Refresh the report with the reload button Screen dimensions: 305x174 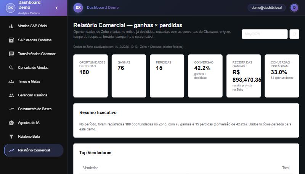pyautogui.click(x=294, y=34)
